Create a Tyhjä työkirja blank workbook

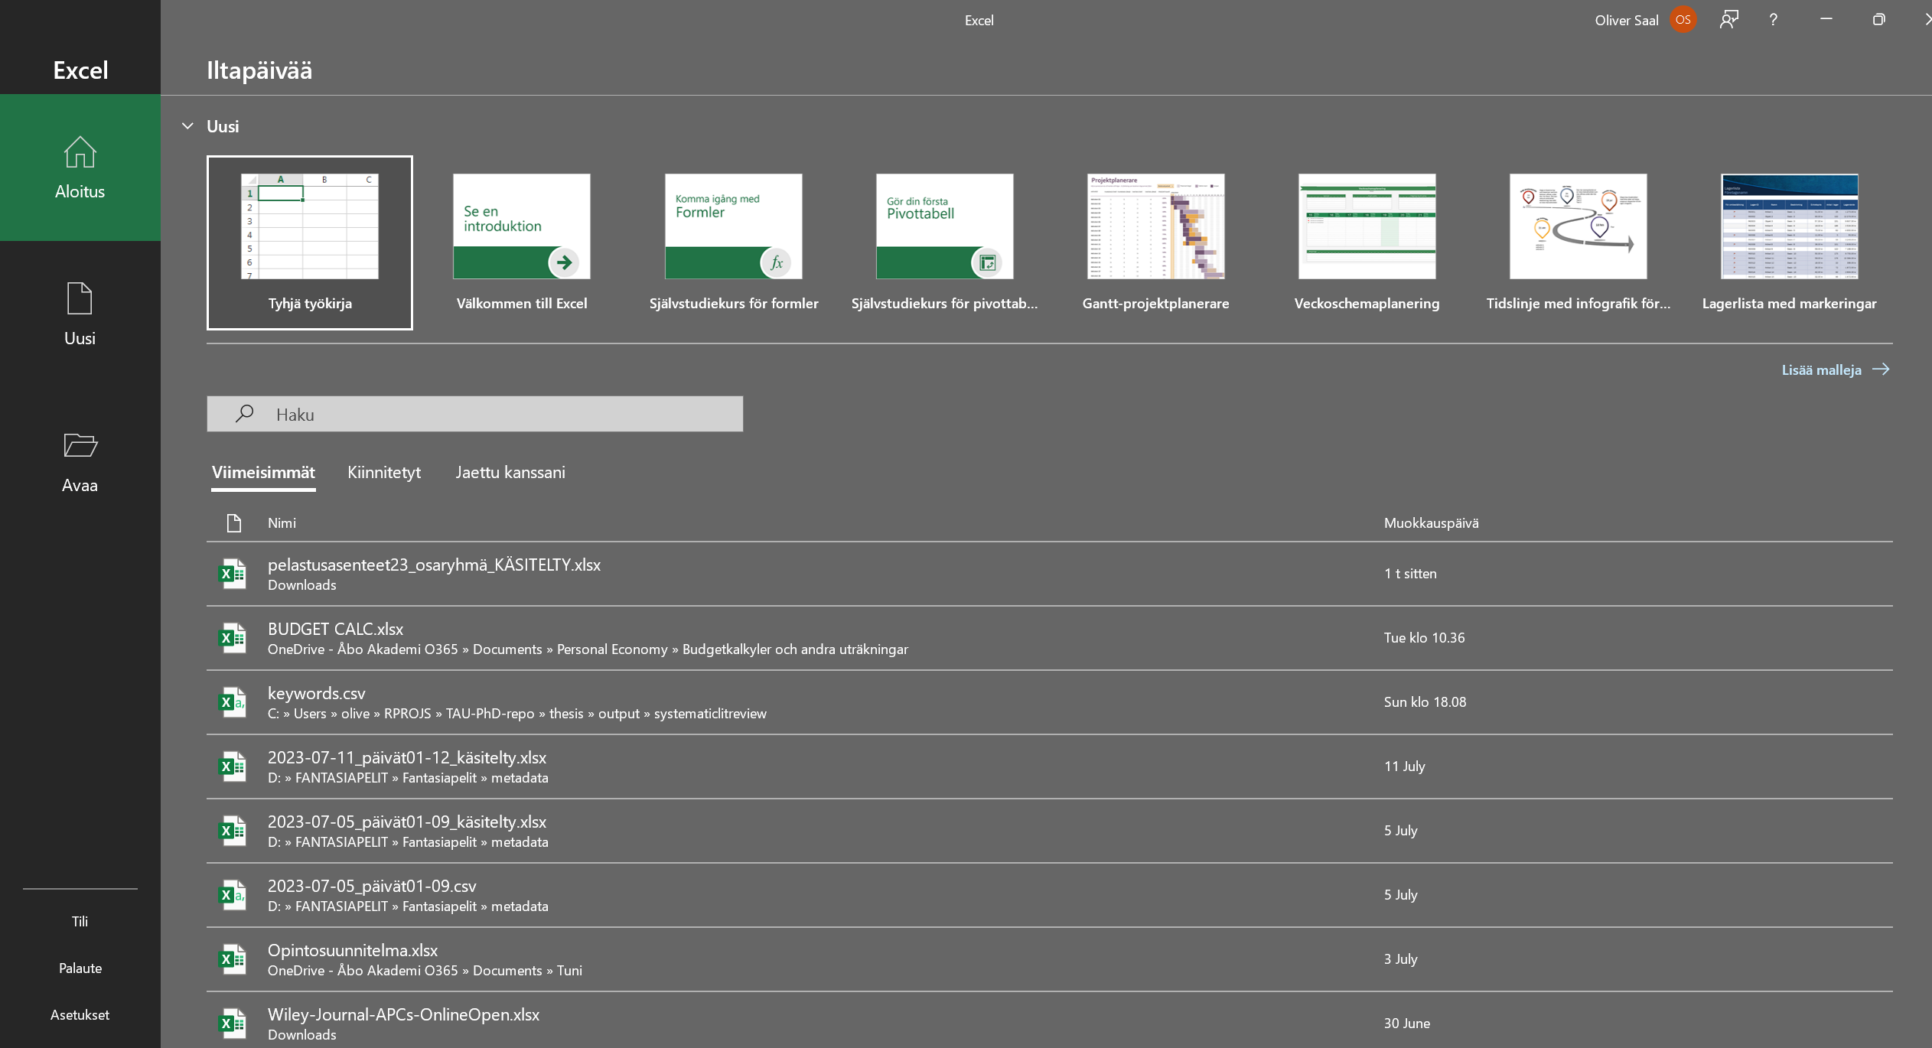[x=310, y=242]
